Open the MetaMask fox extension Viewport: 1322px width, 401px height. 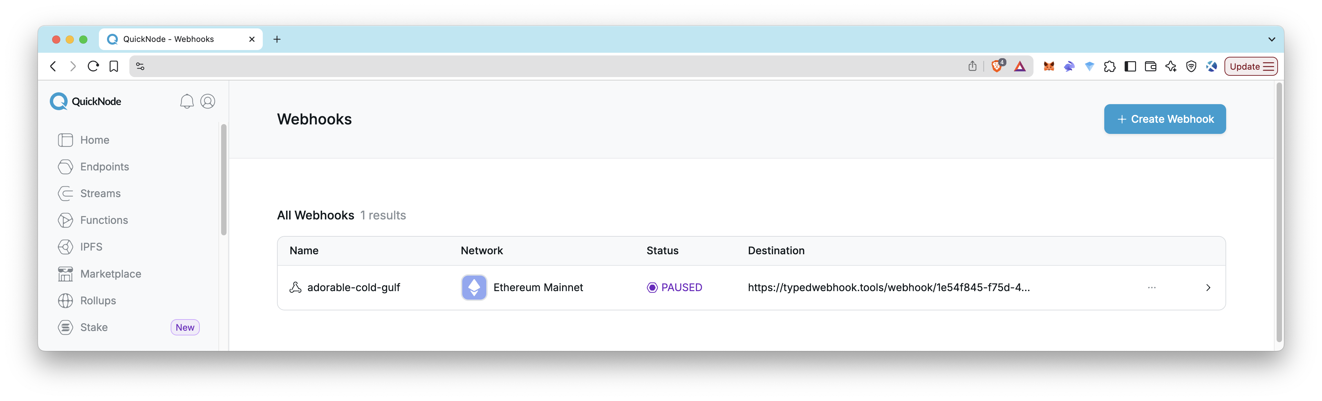pos(1048,66)
